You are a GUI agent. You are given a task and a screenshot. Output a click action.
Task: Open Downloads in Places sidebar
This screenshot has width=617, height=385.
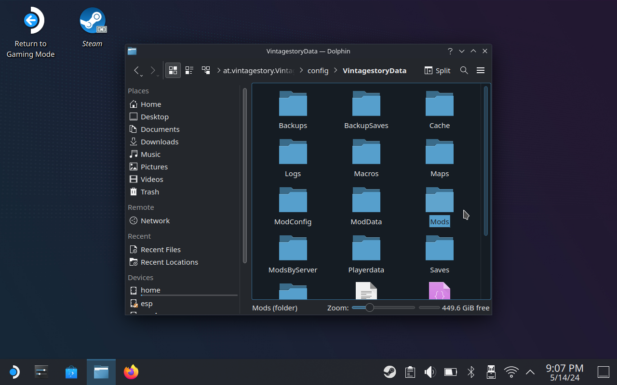pyautogui.click(x=159, y=141)
